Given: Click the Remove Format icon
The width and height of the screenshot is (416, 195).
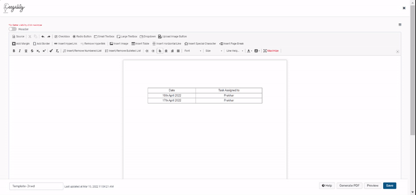Looking at the screenshot, I should pos(57,50).
